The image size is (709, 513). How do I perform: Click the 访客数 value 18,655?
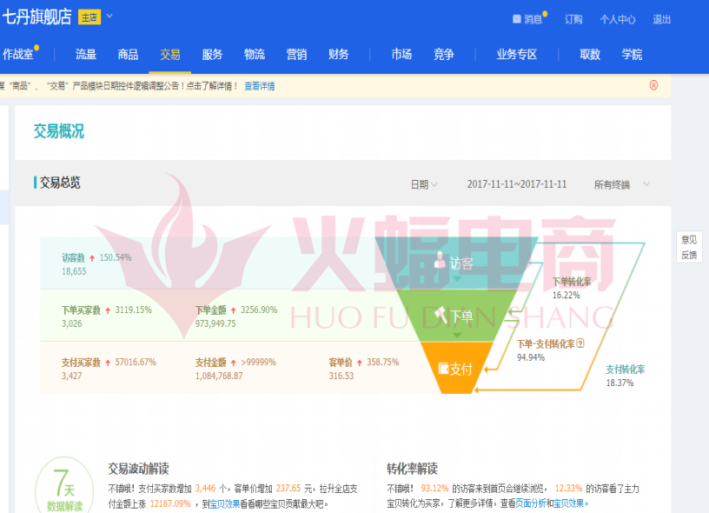[74, 271]
